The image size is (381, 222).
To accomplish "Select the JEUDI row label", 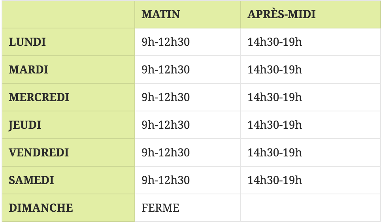I will [x=25, y=125].
